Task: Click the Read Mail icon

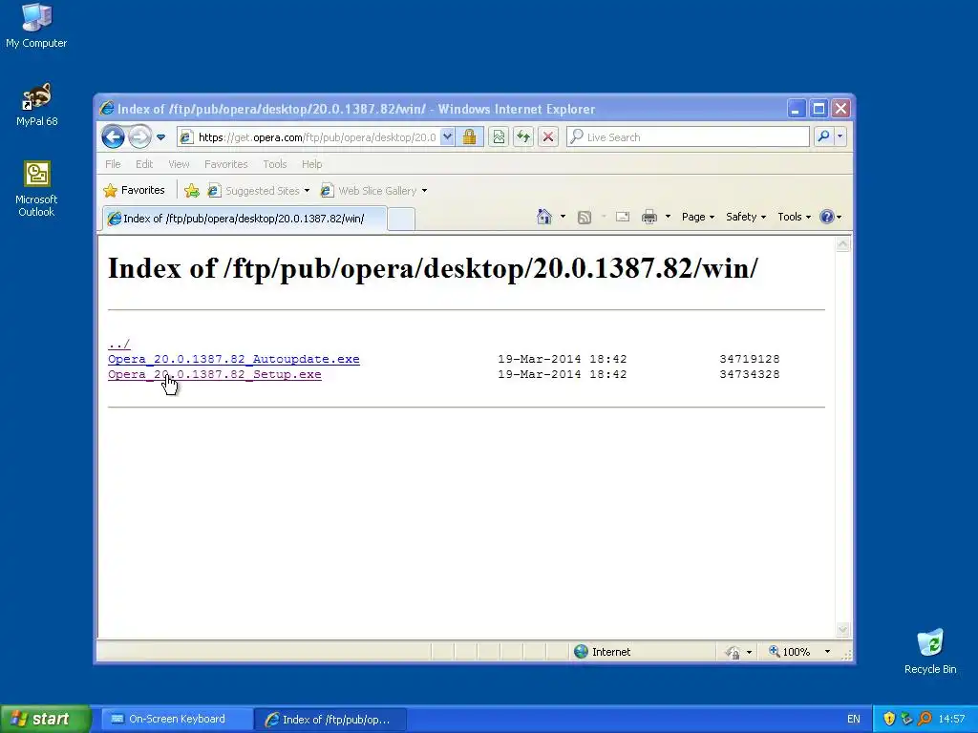Action: [x=623, y=217]
